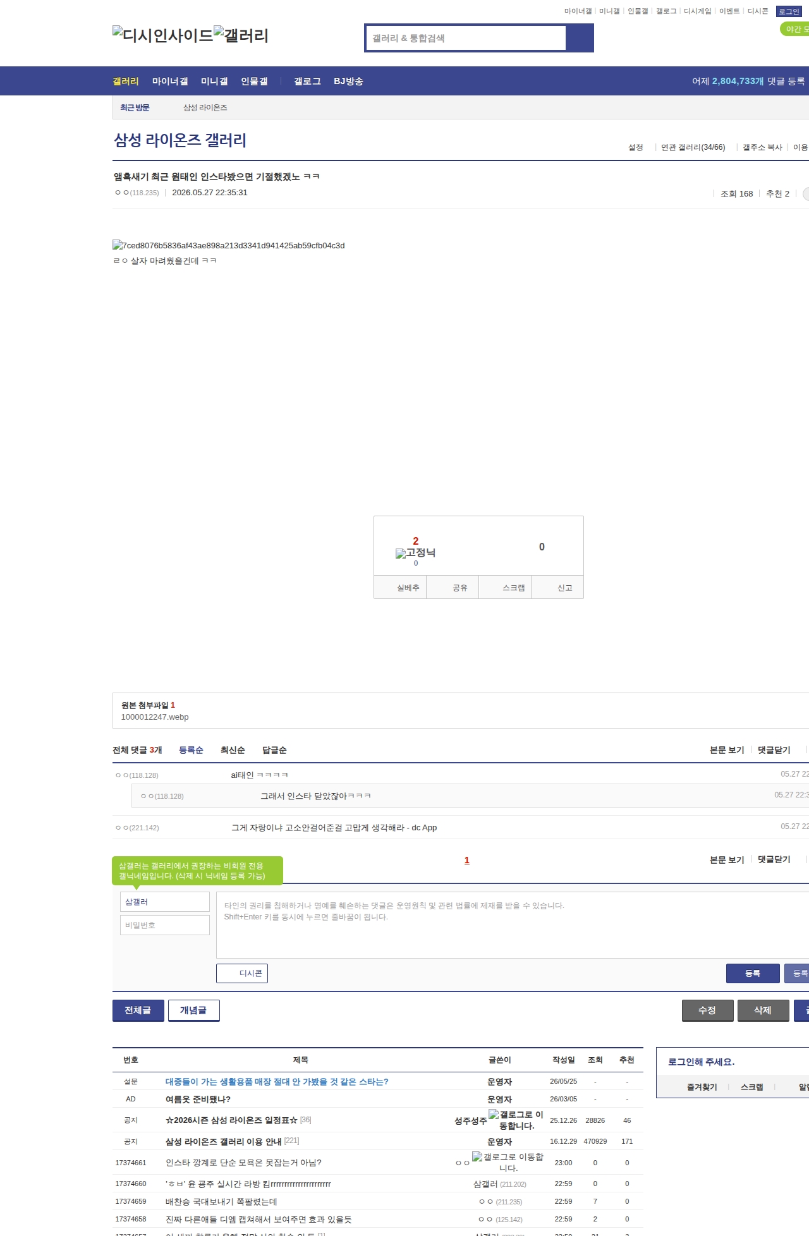Open the 디시콘 picker button
The width and height of the screenshot is (809, 1236).
(x=242, y=973)
